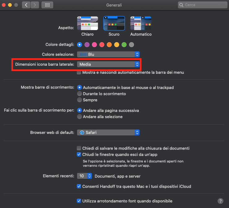
Task: Choose the pink accent color
Action: point(94,45)
